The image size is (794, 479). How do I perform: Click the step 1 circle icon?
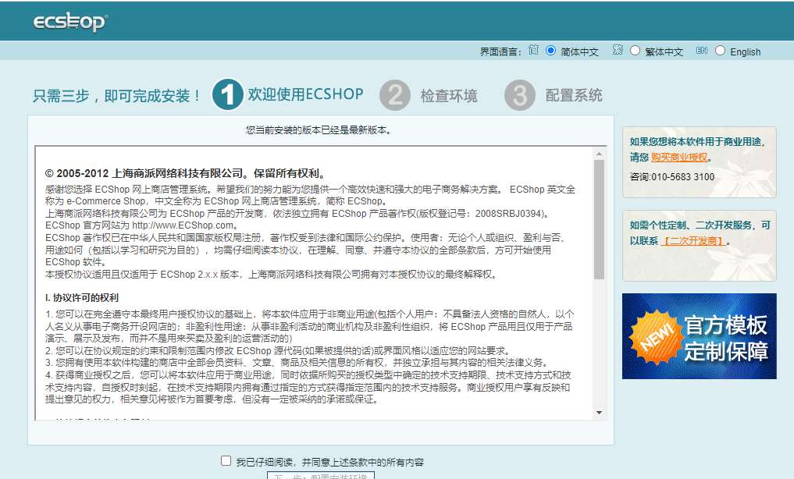tap(227, 95)
